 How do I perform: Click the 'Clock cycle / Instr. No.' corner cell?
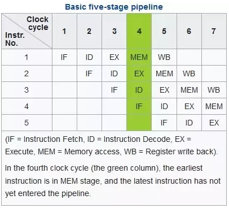coord(27,31)
